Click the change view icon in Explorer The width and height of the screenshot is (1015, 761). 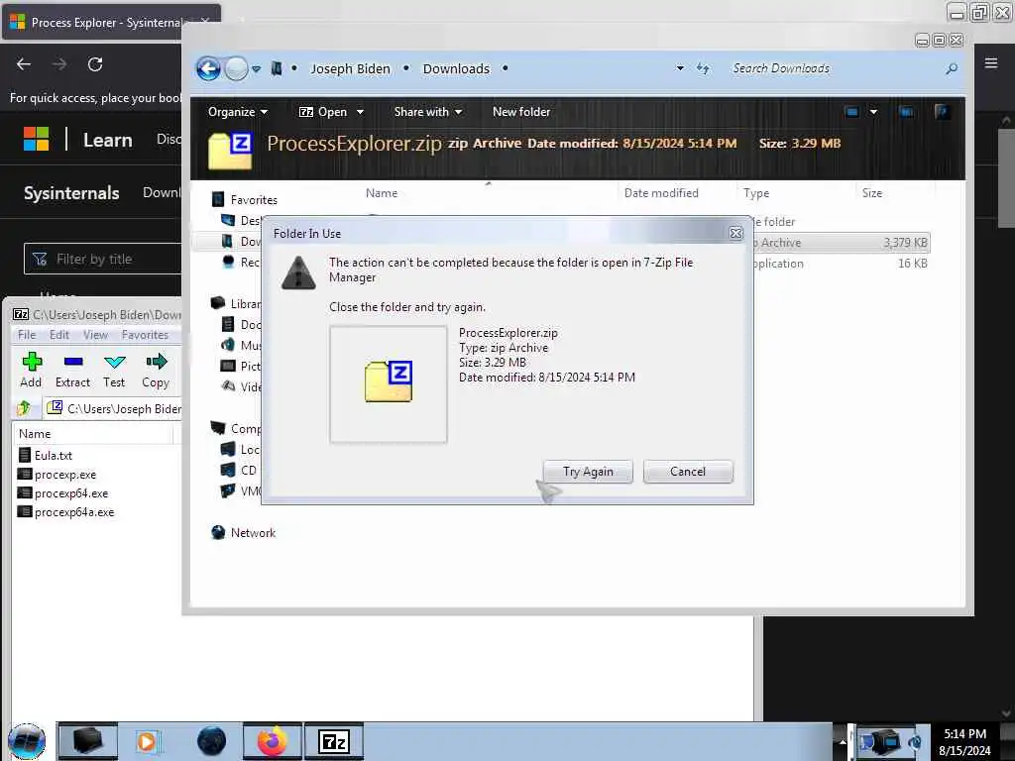851,112
